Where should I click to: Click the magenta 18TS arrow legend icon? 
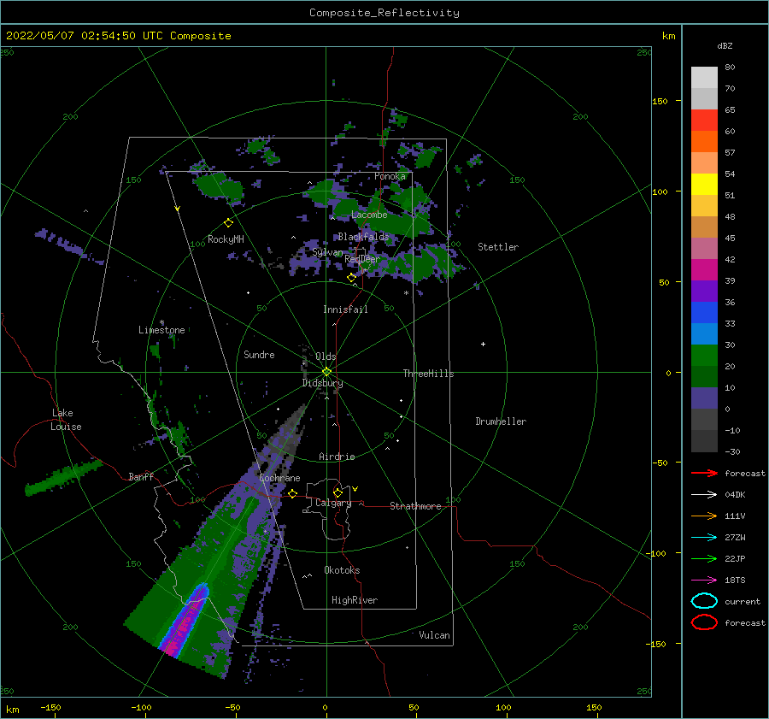704,580
